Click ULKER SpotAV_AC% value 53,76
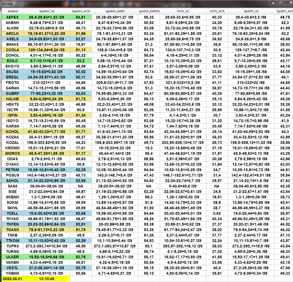The width and height of the screenshot is (293, 282). coord(81,257)
